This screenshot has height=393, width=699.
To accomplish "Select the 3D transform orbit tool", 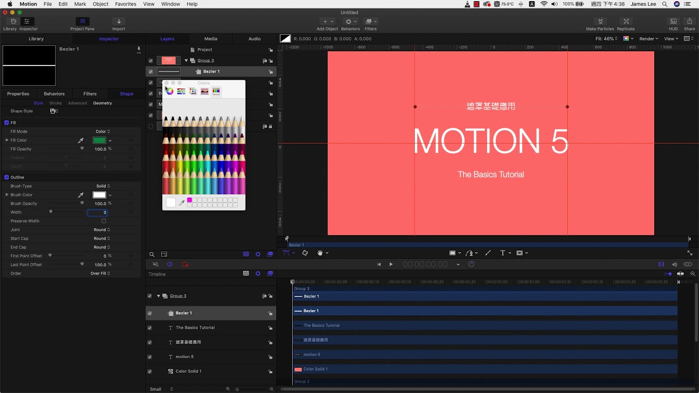I will [x=305, y=253].
